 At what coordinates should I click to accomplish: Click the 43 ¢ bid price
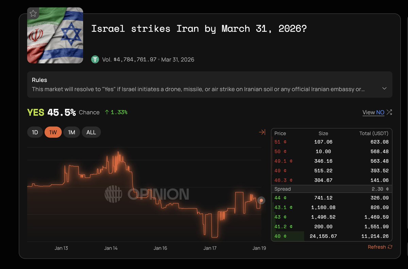280,217
